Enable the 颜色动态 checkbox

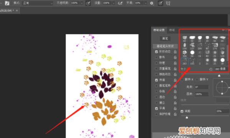coord(156,74)
